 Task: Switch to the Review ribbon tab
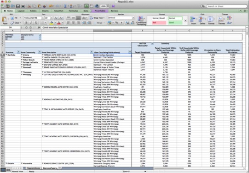click(x=114, y=11)
